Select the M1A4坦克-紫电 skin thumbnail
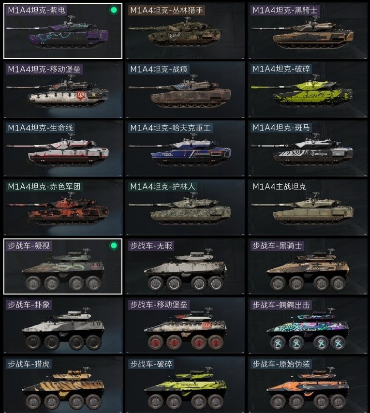 tap(63, 31)
